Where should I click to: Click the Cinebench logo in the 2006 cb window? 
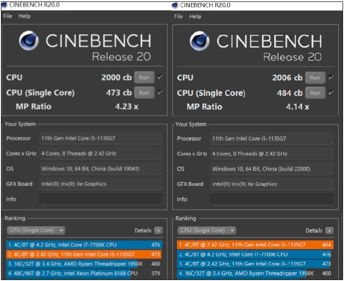[x=200, y=41]
